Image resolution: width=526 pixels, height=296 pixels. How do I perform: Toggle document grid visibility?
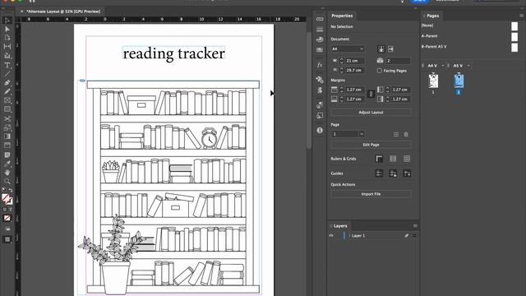point(407,159)
